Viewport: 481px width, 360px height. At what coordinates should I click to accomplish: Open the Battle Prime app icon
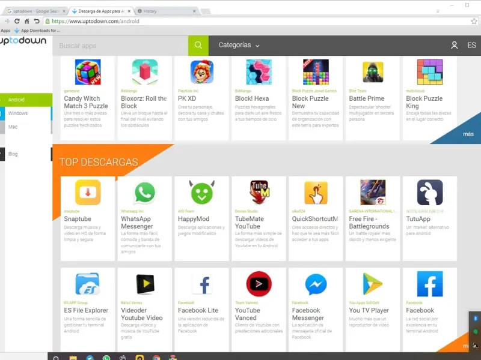click(x=373, y=72)
